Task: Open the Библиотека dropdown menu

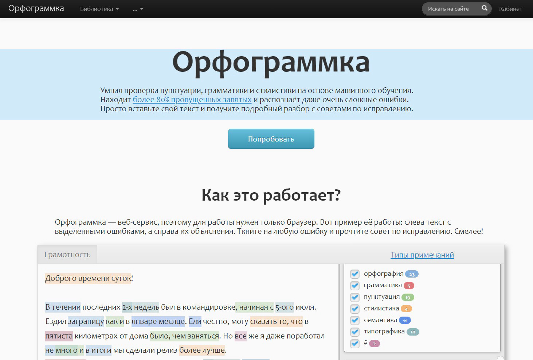Action: pos(99,9)
